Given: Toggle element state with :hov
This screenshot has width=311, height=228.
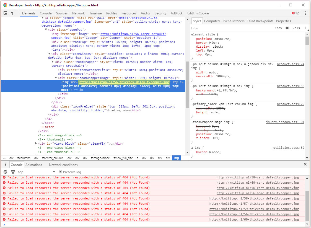Looking at the screenshot, I should tap(278, 28).
